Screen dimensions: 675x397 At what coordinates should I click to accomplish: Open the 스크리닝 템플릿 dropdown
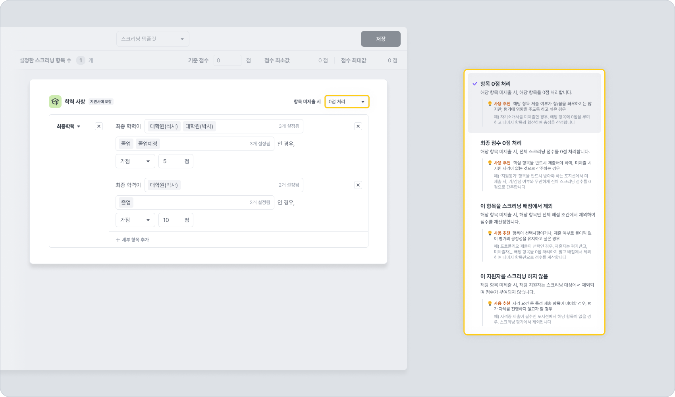(152, 39)
